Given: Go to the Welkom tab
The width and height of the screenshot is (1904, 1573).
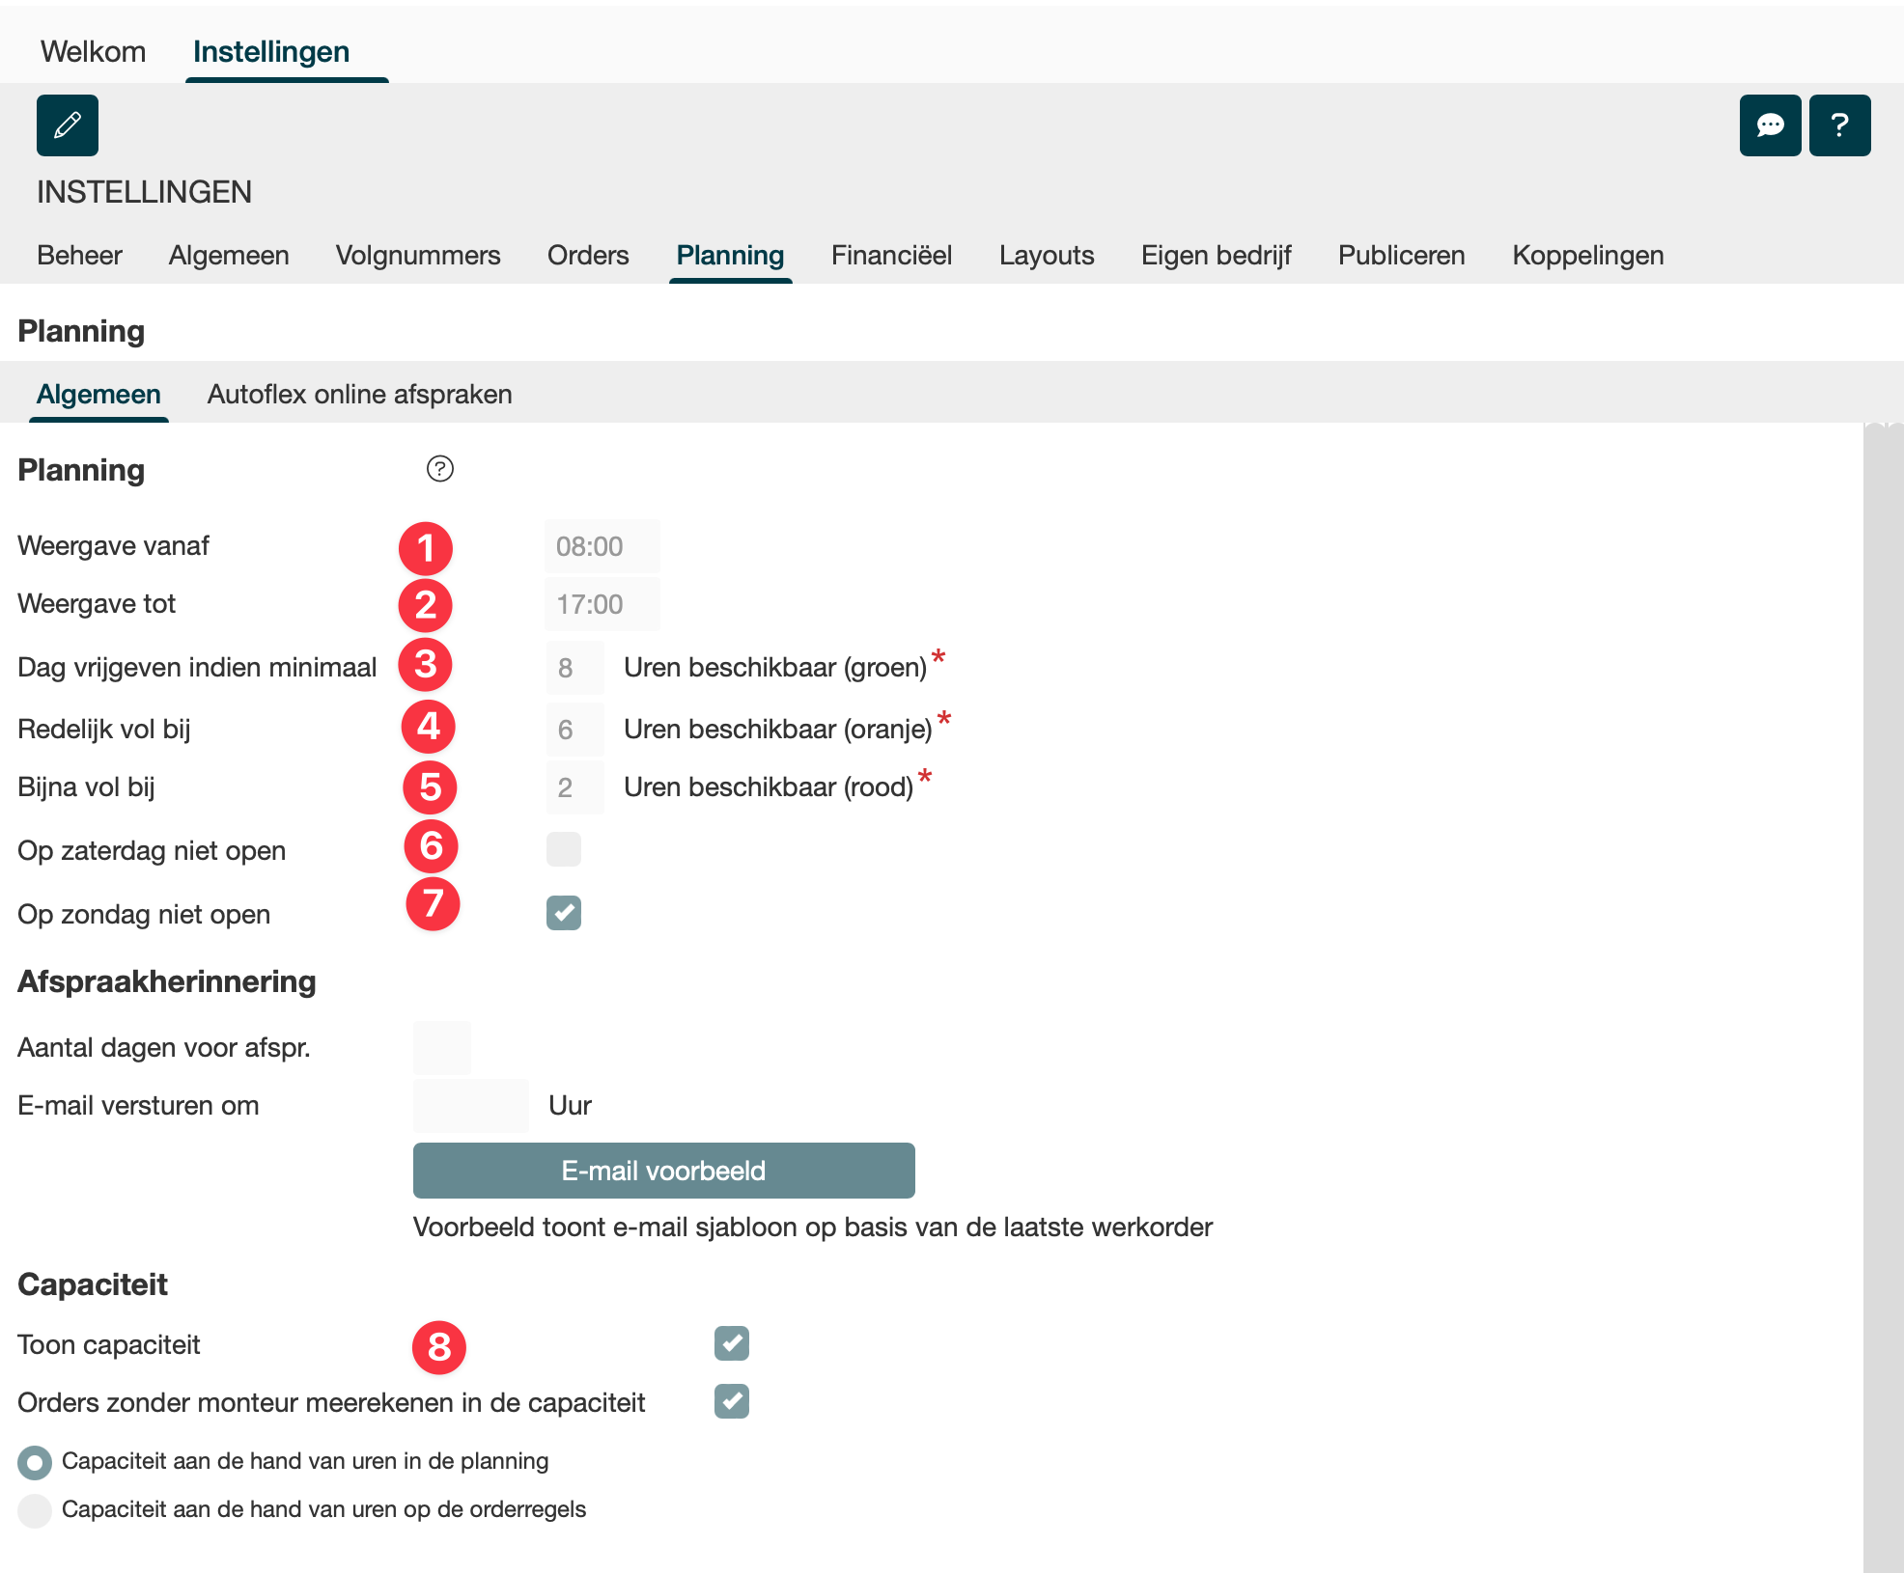Looking at the screenshot, I should pyautogui.click(x=93, y=52).
